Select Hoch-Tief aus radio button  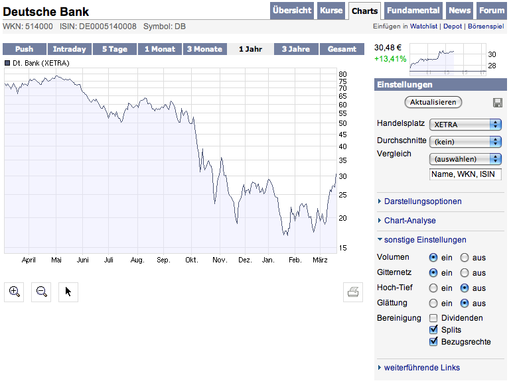point(465,288)
